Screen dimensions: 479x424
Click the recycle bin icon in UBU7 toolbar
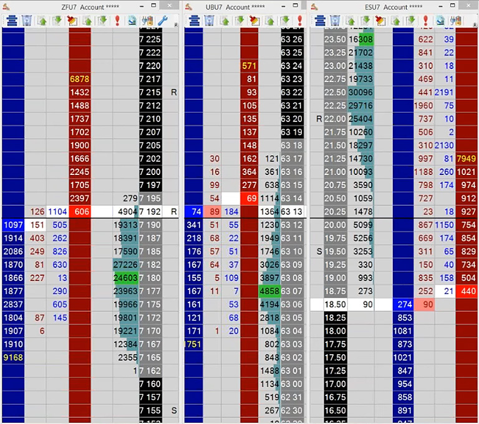pos(210,21)
